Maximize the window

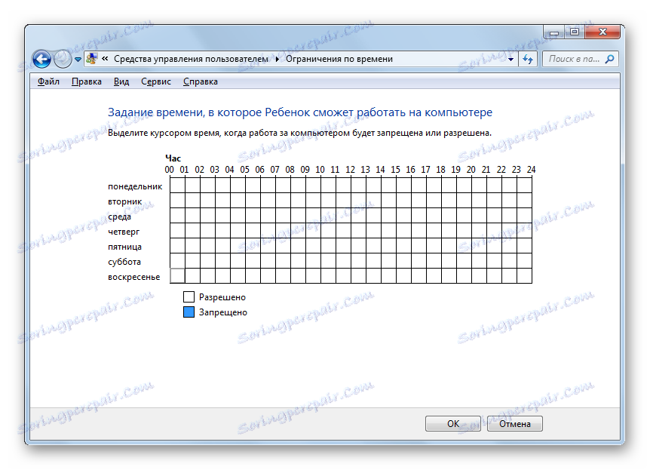(x=574, y=32)
